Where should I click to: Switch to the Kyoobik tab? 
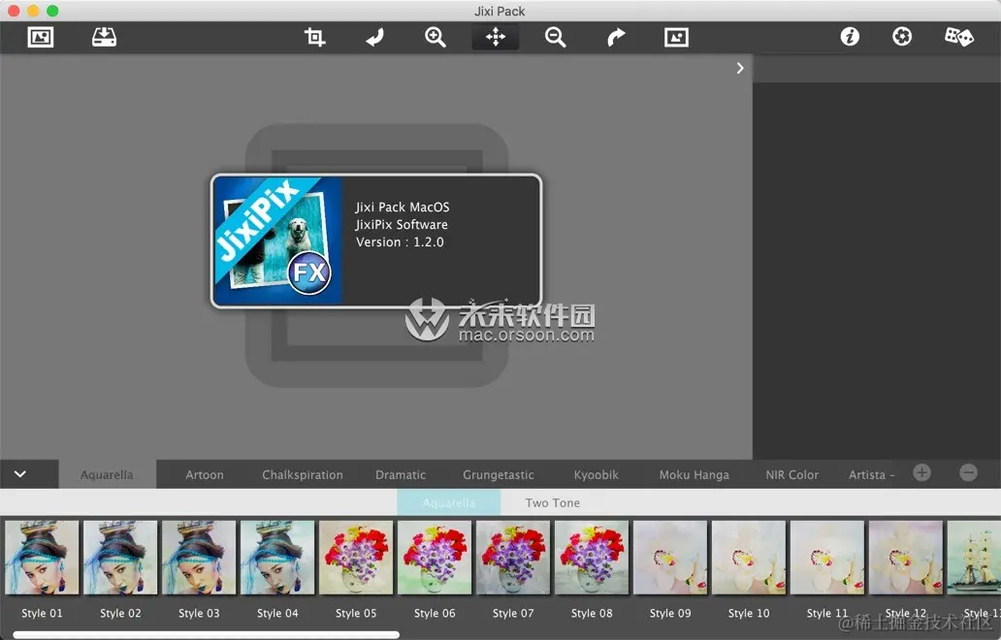point(597,475)
